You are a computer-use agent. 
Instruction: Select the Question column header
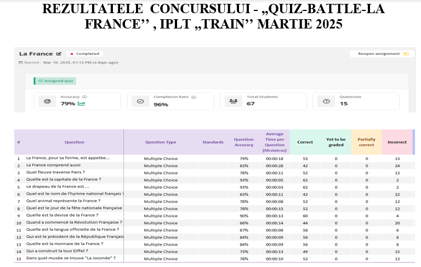pyautogui.click(x=75, y=142)
